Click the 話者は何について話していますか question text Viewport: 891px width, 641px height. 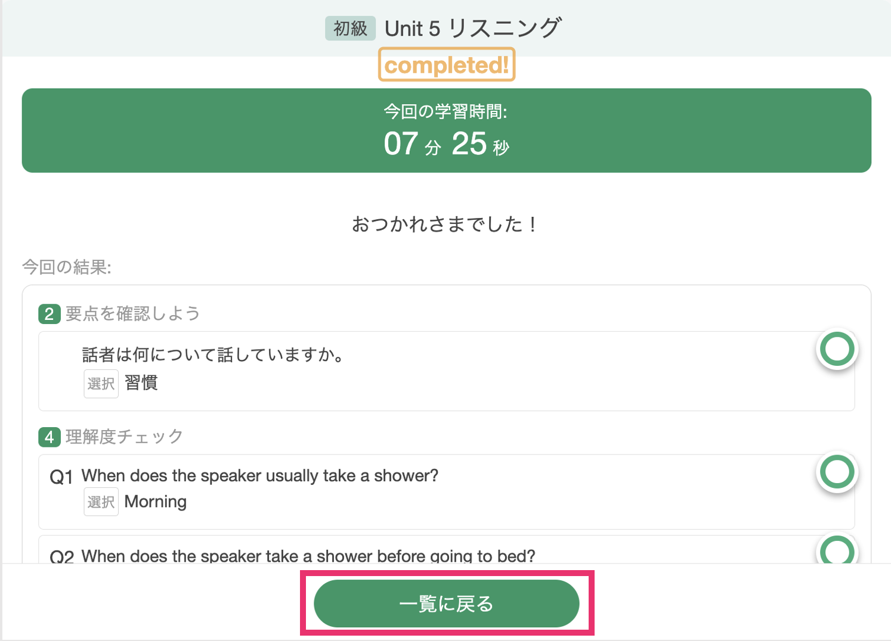click(213, 355)
